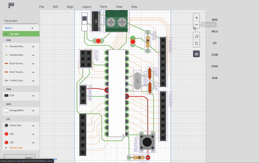The image size is (259, 163).
Task: Rotate clockwise using the lower rotate icon
Action: tap(196, 44)
